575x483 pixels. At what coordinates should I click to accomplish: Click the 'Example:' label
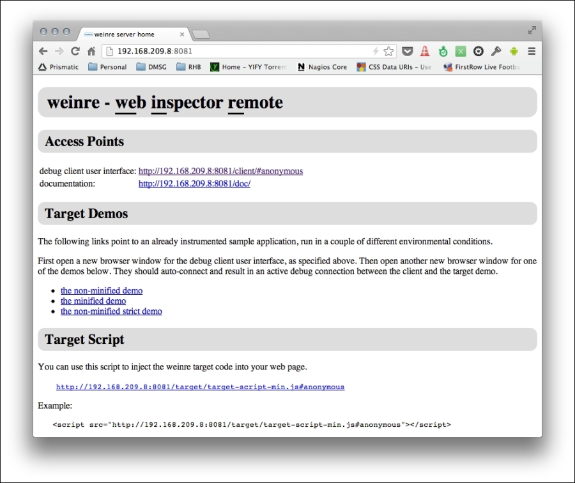coord(55,406)
